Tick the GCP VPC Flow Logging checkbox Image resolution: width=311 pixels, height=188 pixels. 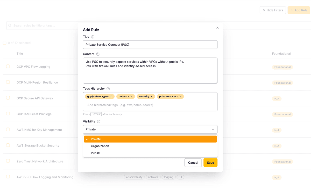[8, 66]
